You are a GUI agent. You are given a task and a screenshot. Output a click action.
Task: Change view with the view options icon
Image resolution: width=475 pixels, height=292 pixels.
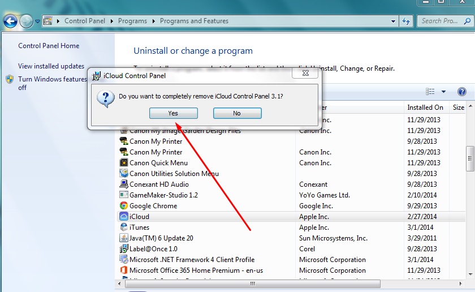click(x=430, y=91)
